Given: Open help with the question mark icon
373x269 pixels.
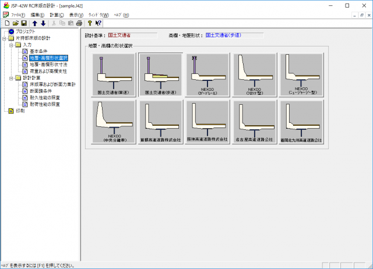Looking at the screenshot, I should click(90, 23).
